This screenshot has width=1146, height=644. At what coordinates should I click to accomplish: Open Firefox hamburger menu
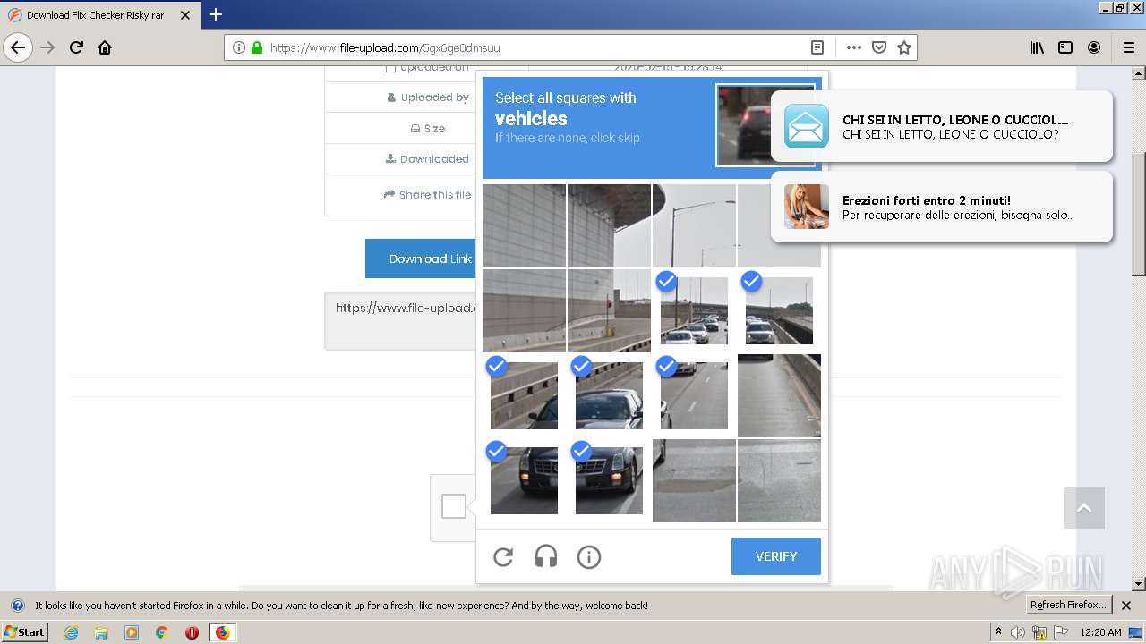click(1128, 47)
